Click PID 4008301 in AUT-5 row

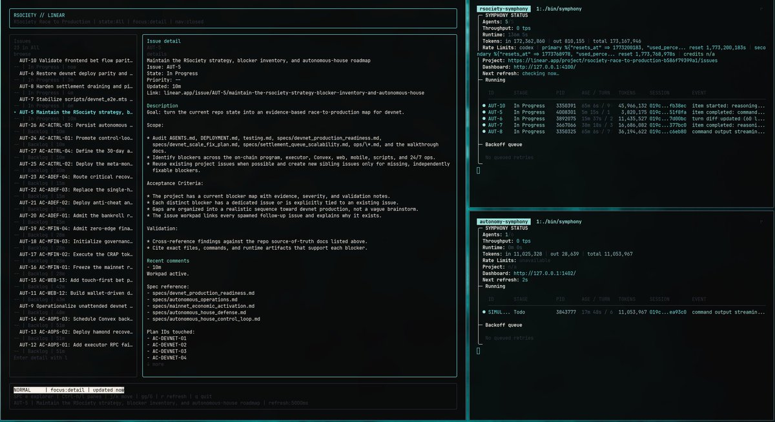click(566, 111)
